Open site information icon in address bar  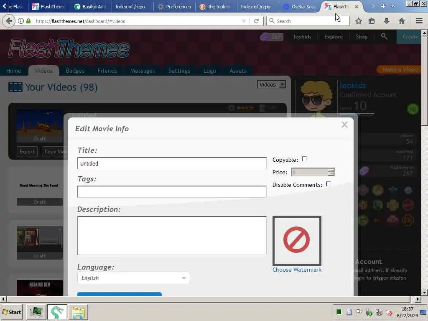21,21
